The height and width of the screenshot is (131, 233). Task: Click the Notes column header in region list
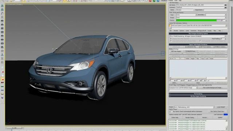point(212,59)
